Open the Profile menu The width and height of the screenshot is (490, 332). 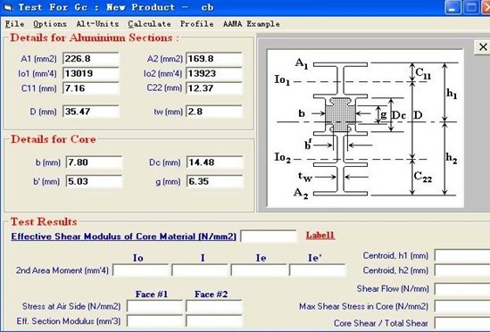pyautogui.click(x=197, y=24)
